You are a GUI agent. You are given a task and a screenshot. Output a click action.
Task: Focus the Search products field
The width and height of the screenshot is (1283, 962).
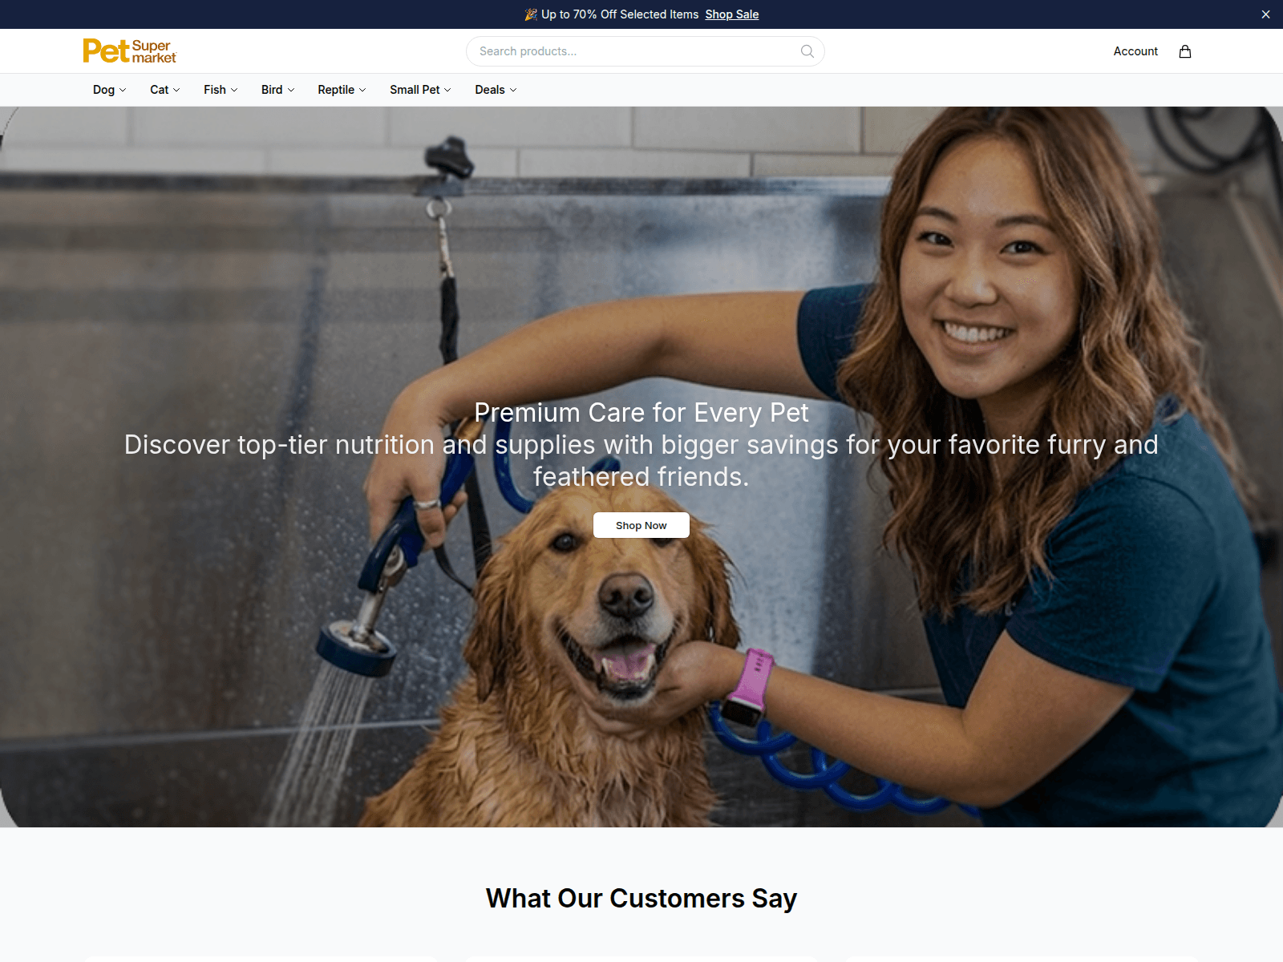646,51
